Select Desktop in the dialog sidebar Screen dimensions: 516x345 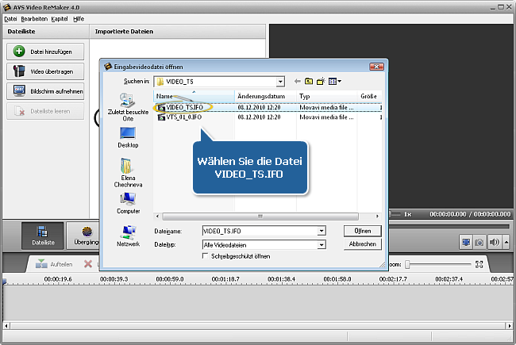click(x=128, y=137)
